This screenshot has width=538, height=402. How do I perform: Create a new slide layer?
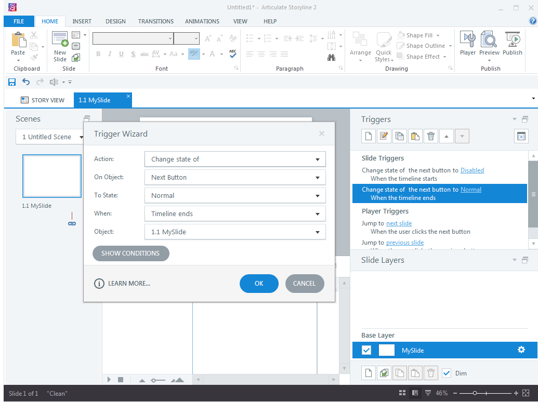point(368,373)
